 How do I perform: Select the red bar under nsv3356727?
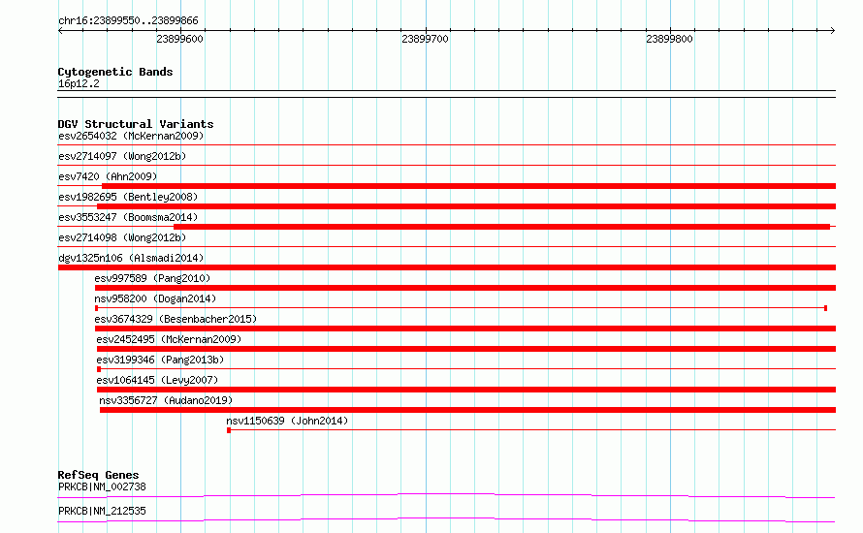467,410
